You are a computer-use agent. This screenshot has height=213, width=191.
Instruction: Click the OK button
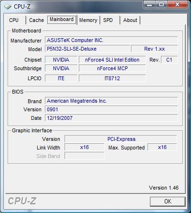click(x=168, y=202)
